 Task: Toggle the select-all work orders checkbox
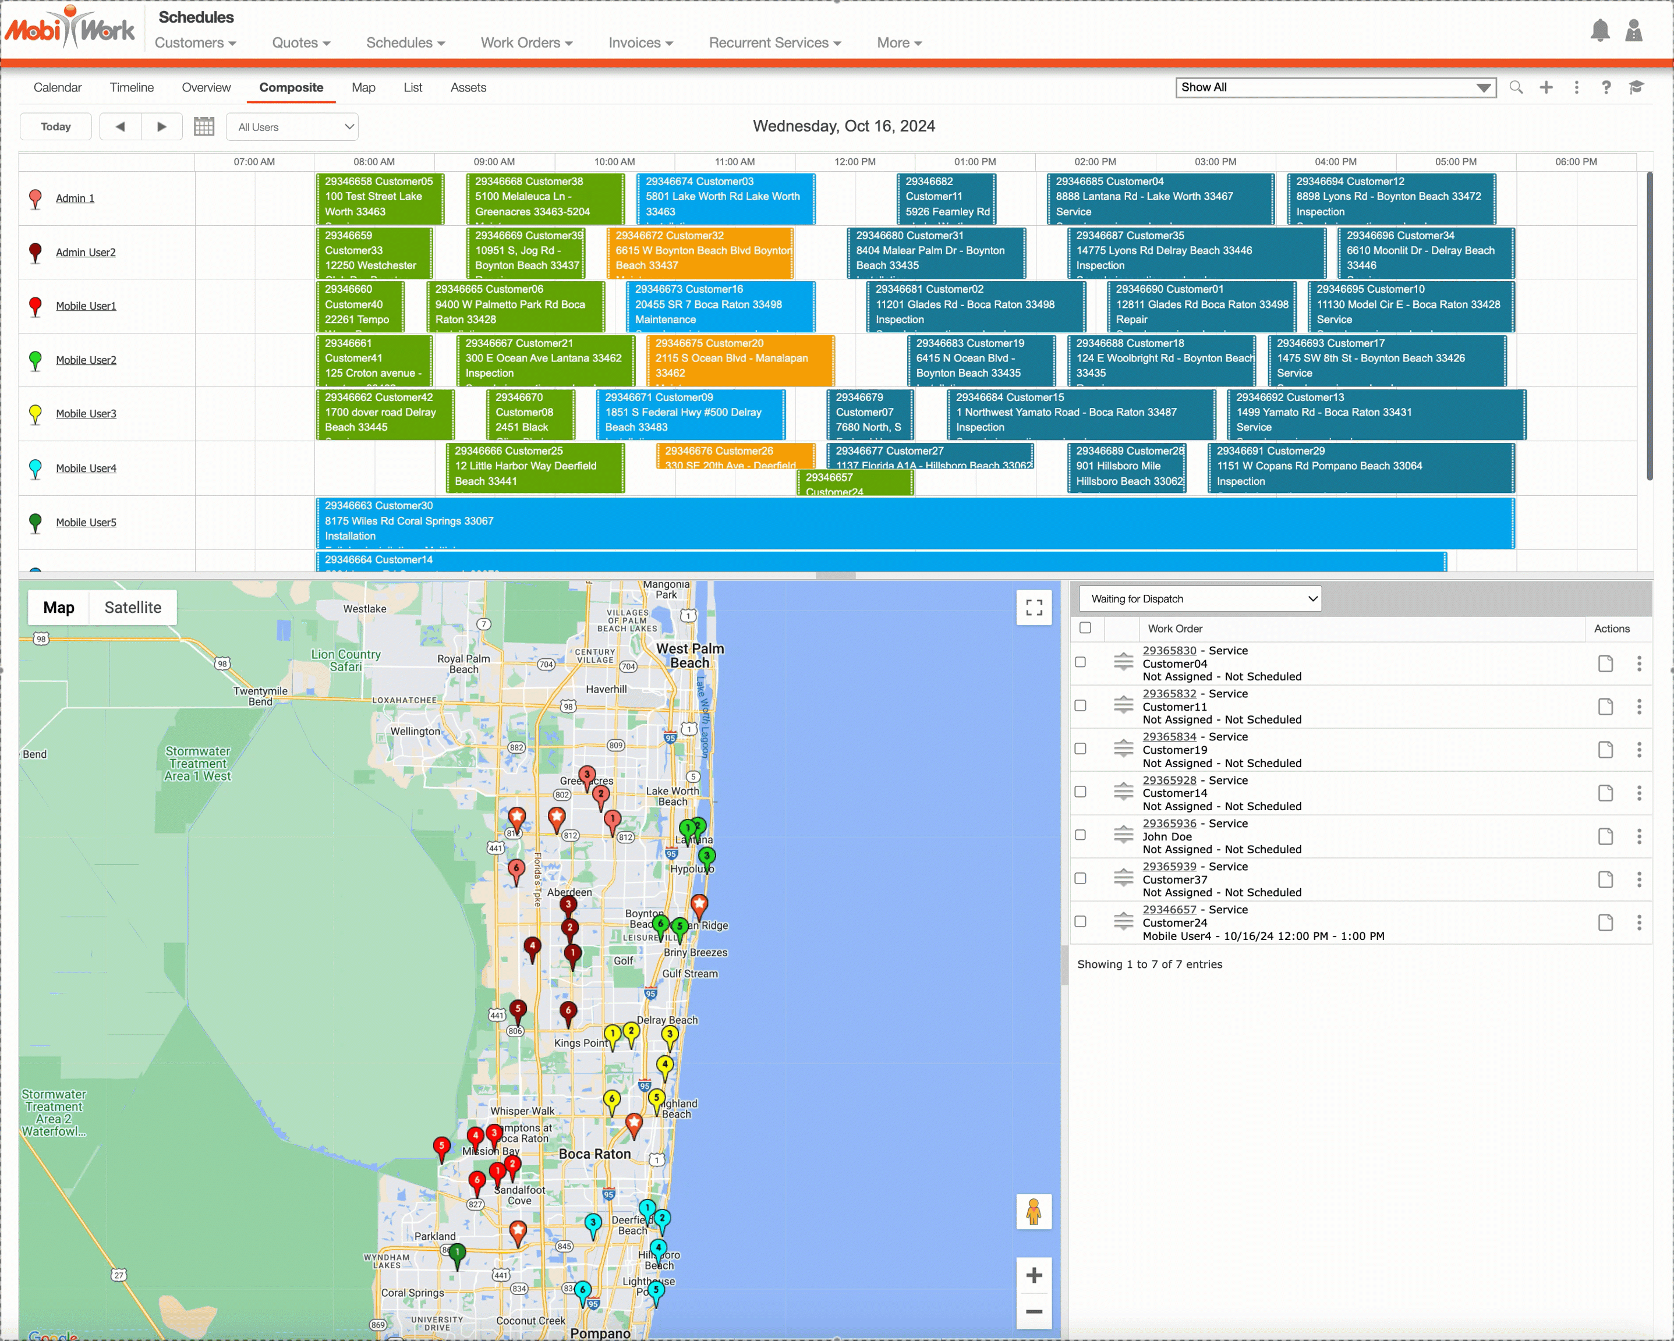[1085, 628]
